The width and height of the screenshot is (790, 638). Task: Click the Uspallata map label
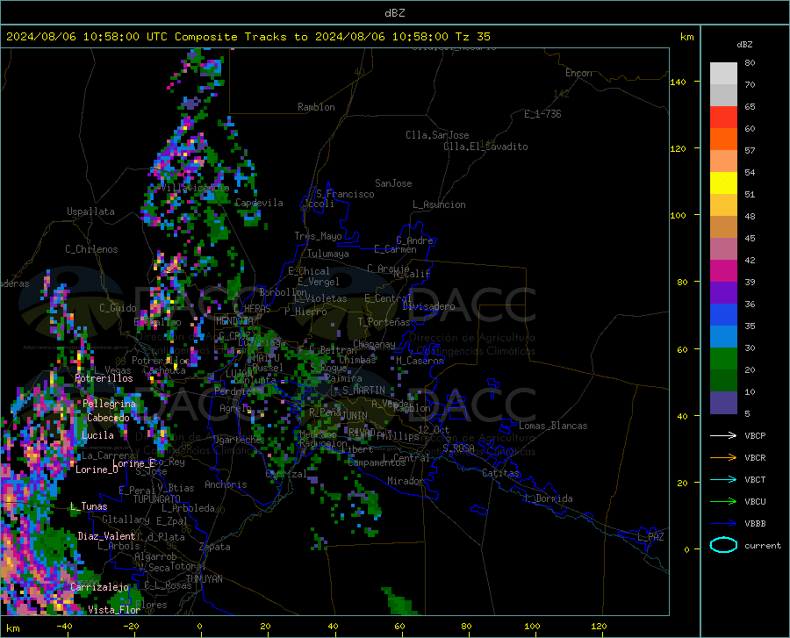click(90, 211)
